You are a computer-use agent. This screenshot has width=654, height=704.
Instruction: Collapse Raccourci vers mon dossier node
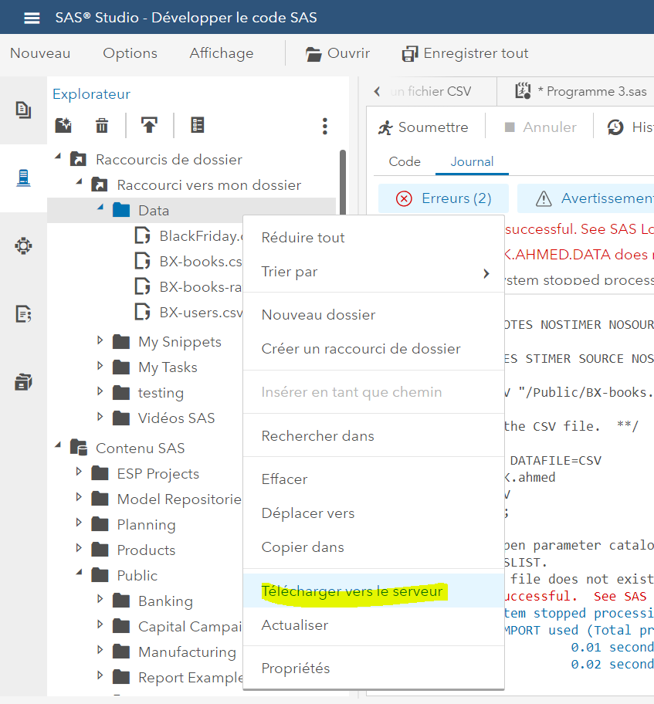[x=79, y=182]
